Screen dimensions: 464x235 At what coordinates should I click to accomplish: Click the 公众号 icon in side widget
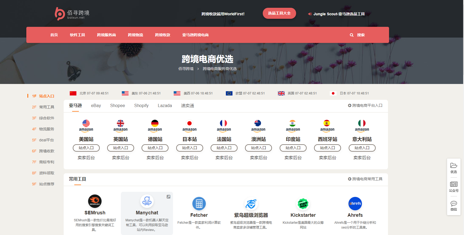click(454, 184)
